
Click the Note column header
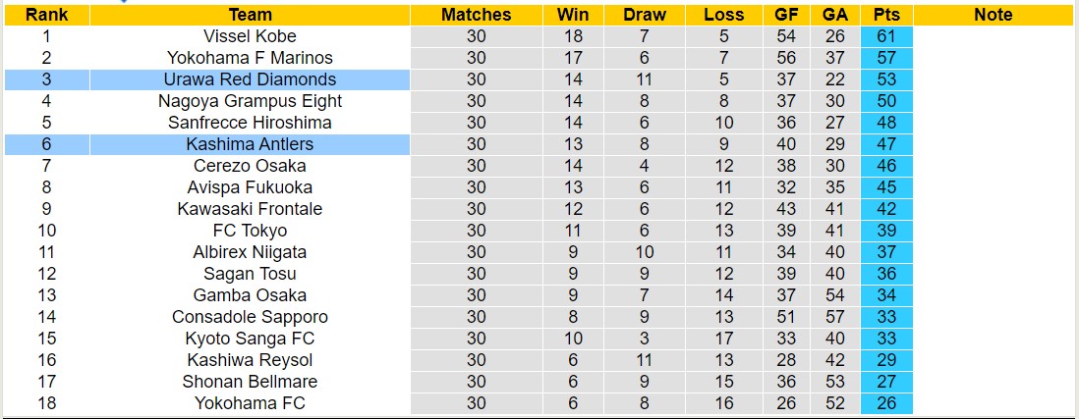click(x=993, y=15)
